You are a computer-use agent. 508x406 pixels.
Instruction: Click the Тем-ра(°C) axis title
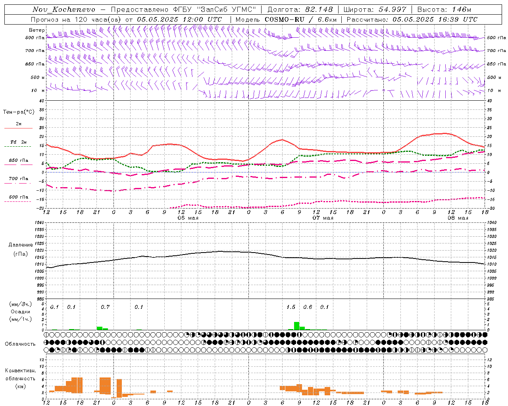coord(18,112)
